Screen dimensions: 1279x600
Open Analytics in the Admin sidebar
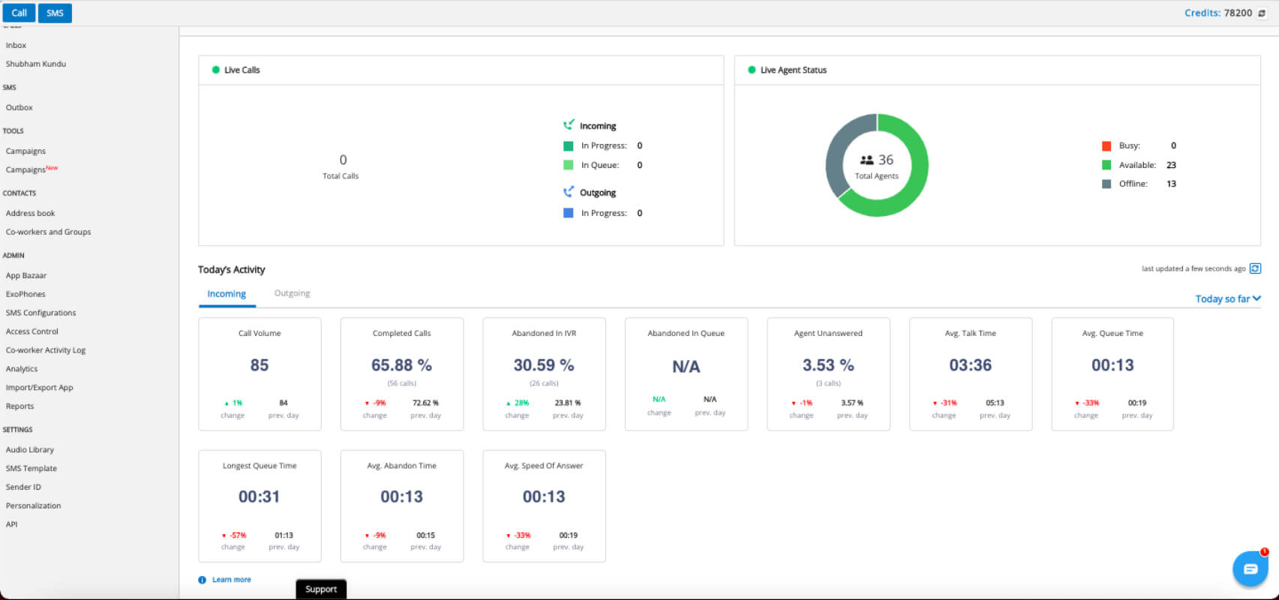tap(22, 369)
